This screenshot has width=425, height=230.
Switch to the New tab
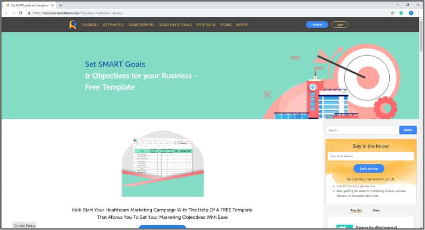pyautogui.click(x=376, y=210)
